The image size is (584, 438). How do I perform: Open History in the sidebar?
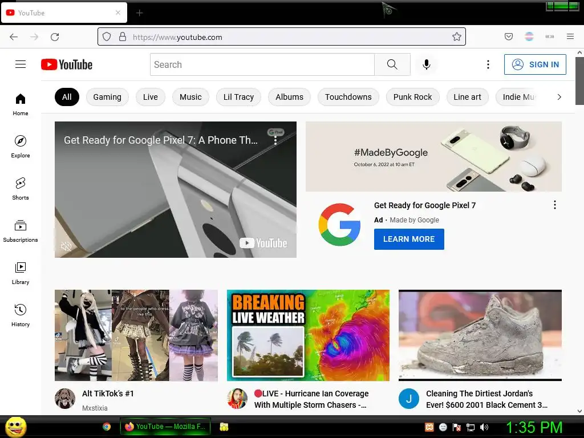point(21,315)
